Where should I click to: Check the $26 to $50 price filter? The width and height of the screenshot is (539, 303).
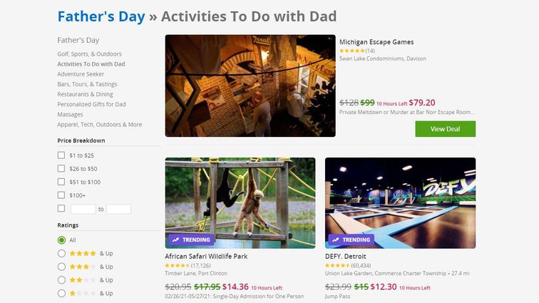(61, 169)
